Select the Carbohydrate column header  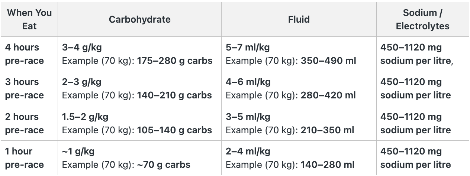click(139, 19)
